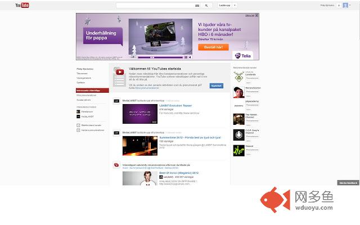Click the Ladda upp button
The width and height of the screenshot is (360, 225).
click(224, 5)
